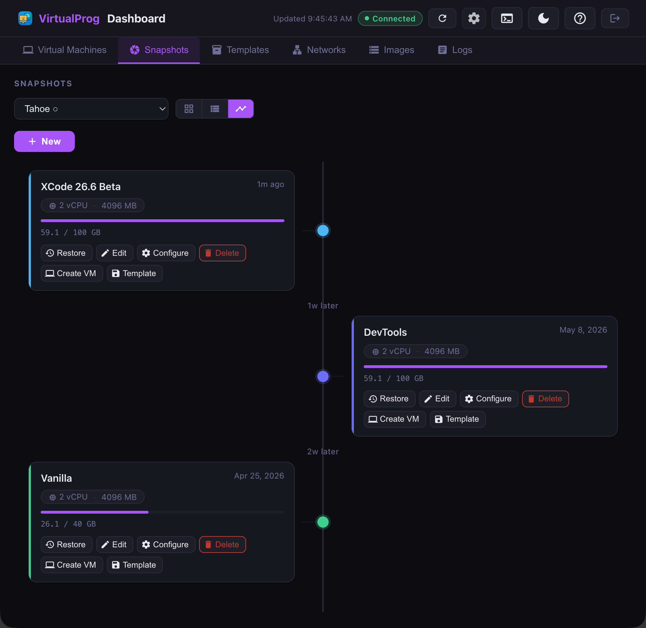Click the VirtualProg brand name
The height and width of the screenshot is (628, 646).
coord(69,18)
